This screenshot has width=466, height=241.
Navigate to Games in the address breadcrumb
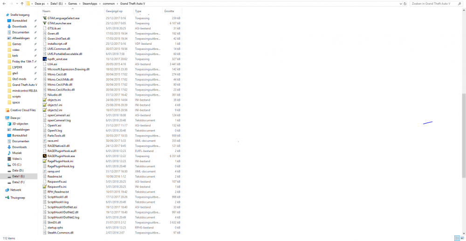coord(73,4)
